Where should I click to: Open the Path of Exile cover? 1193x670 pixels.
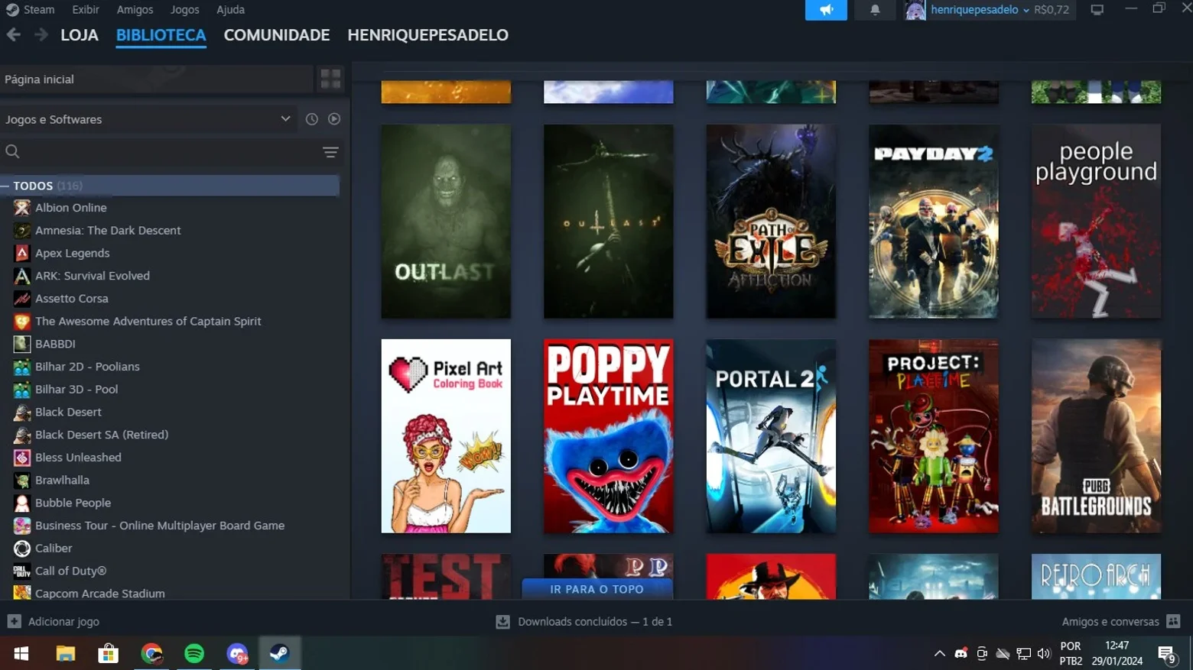coord(771,222)
